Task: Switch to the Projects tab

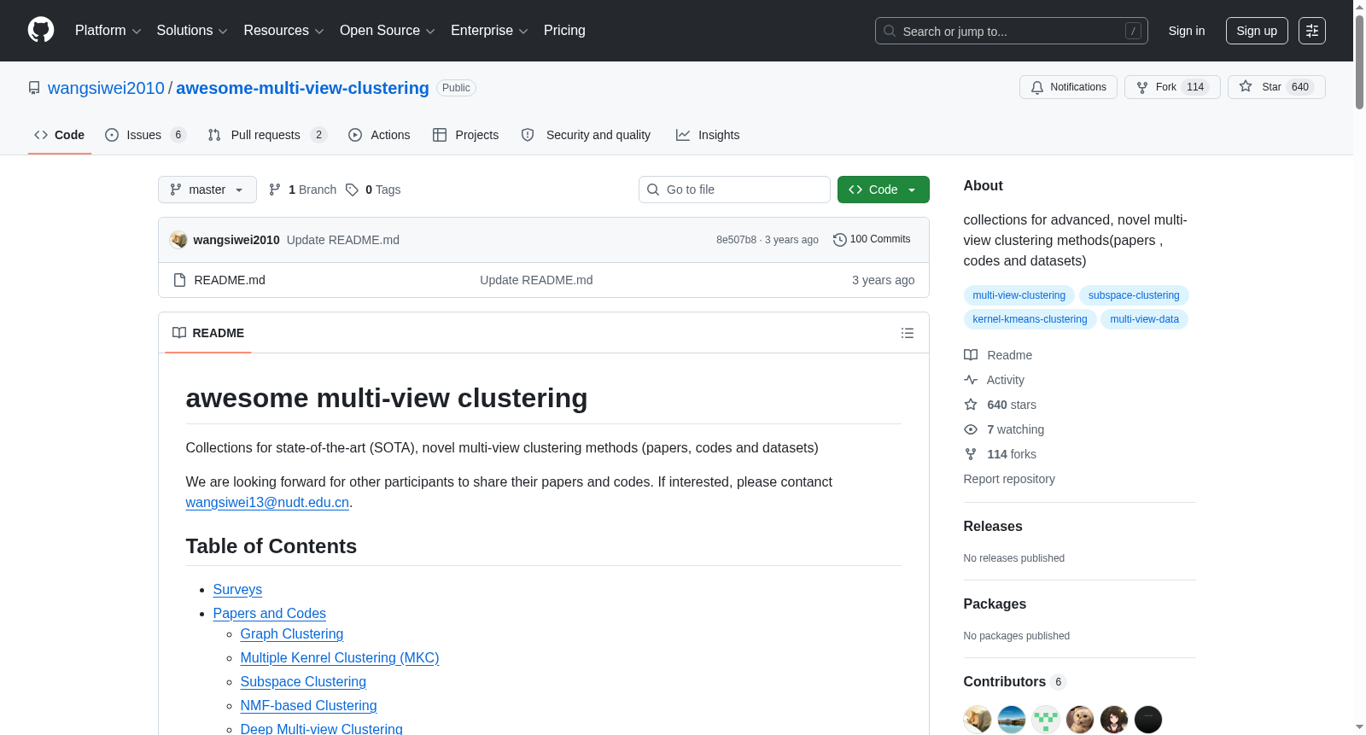Action: pos(465,135)
